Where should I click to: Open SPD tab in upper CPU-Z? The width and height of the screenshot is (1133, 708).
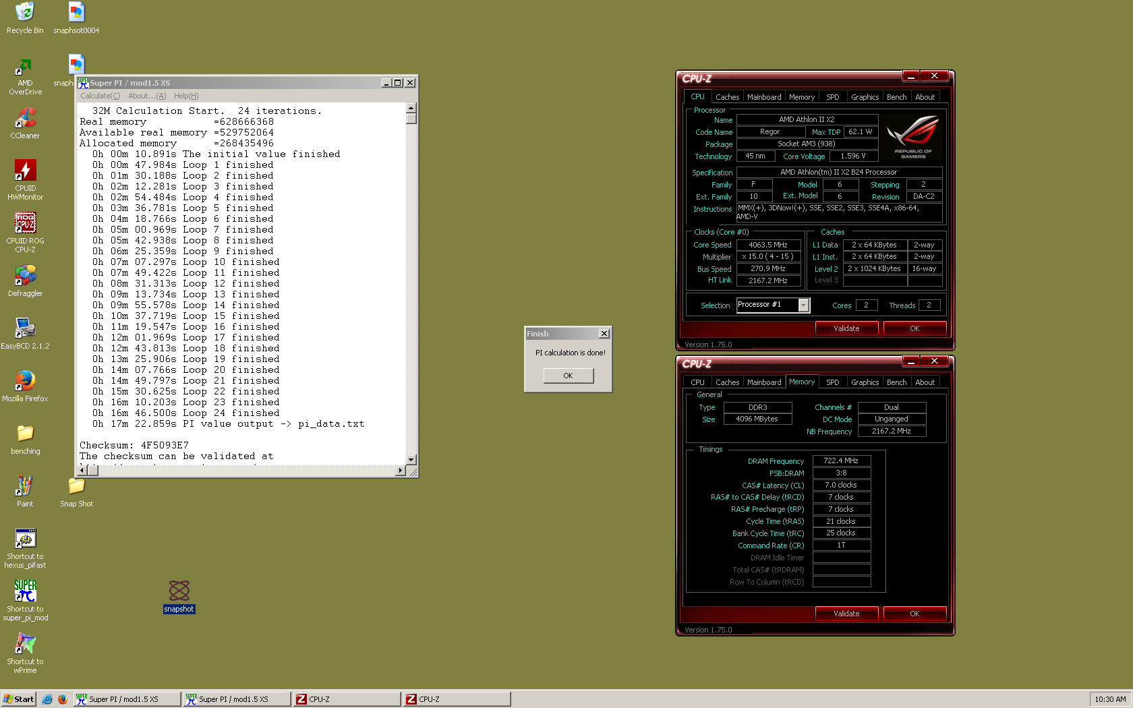(833, 97)
